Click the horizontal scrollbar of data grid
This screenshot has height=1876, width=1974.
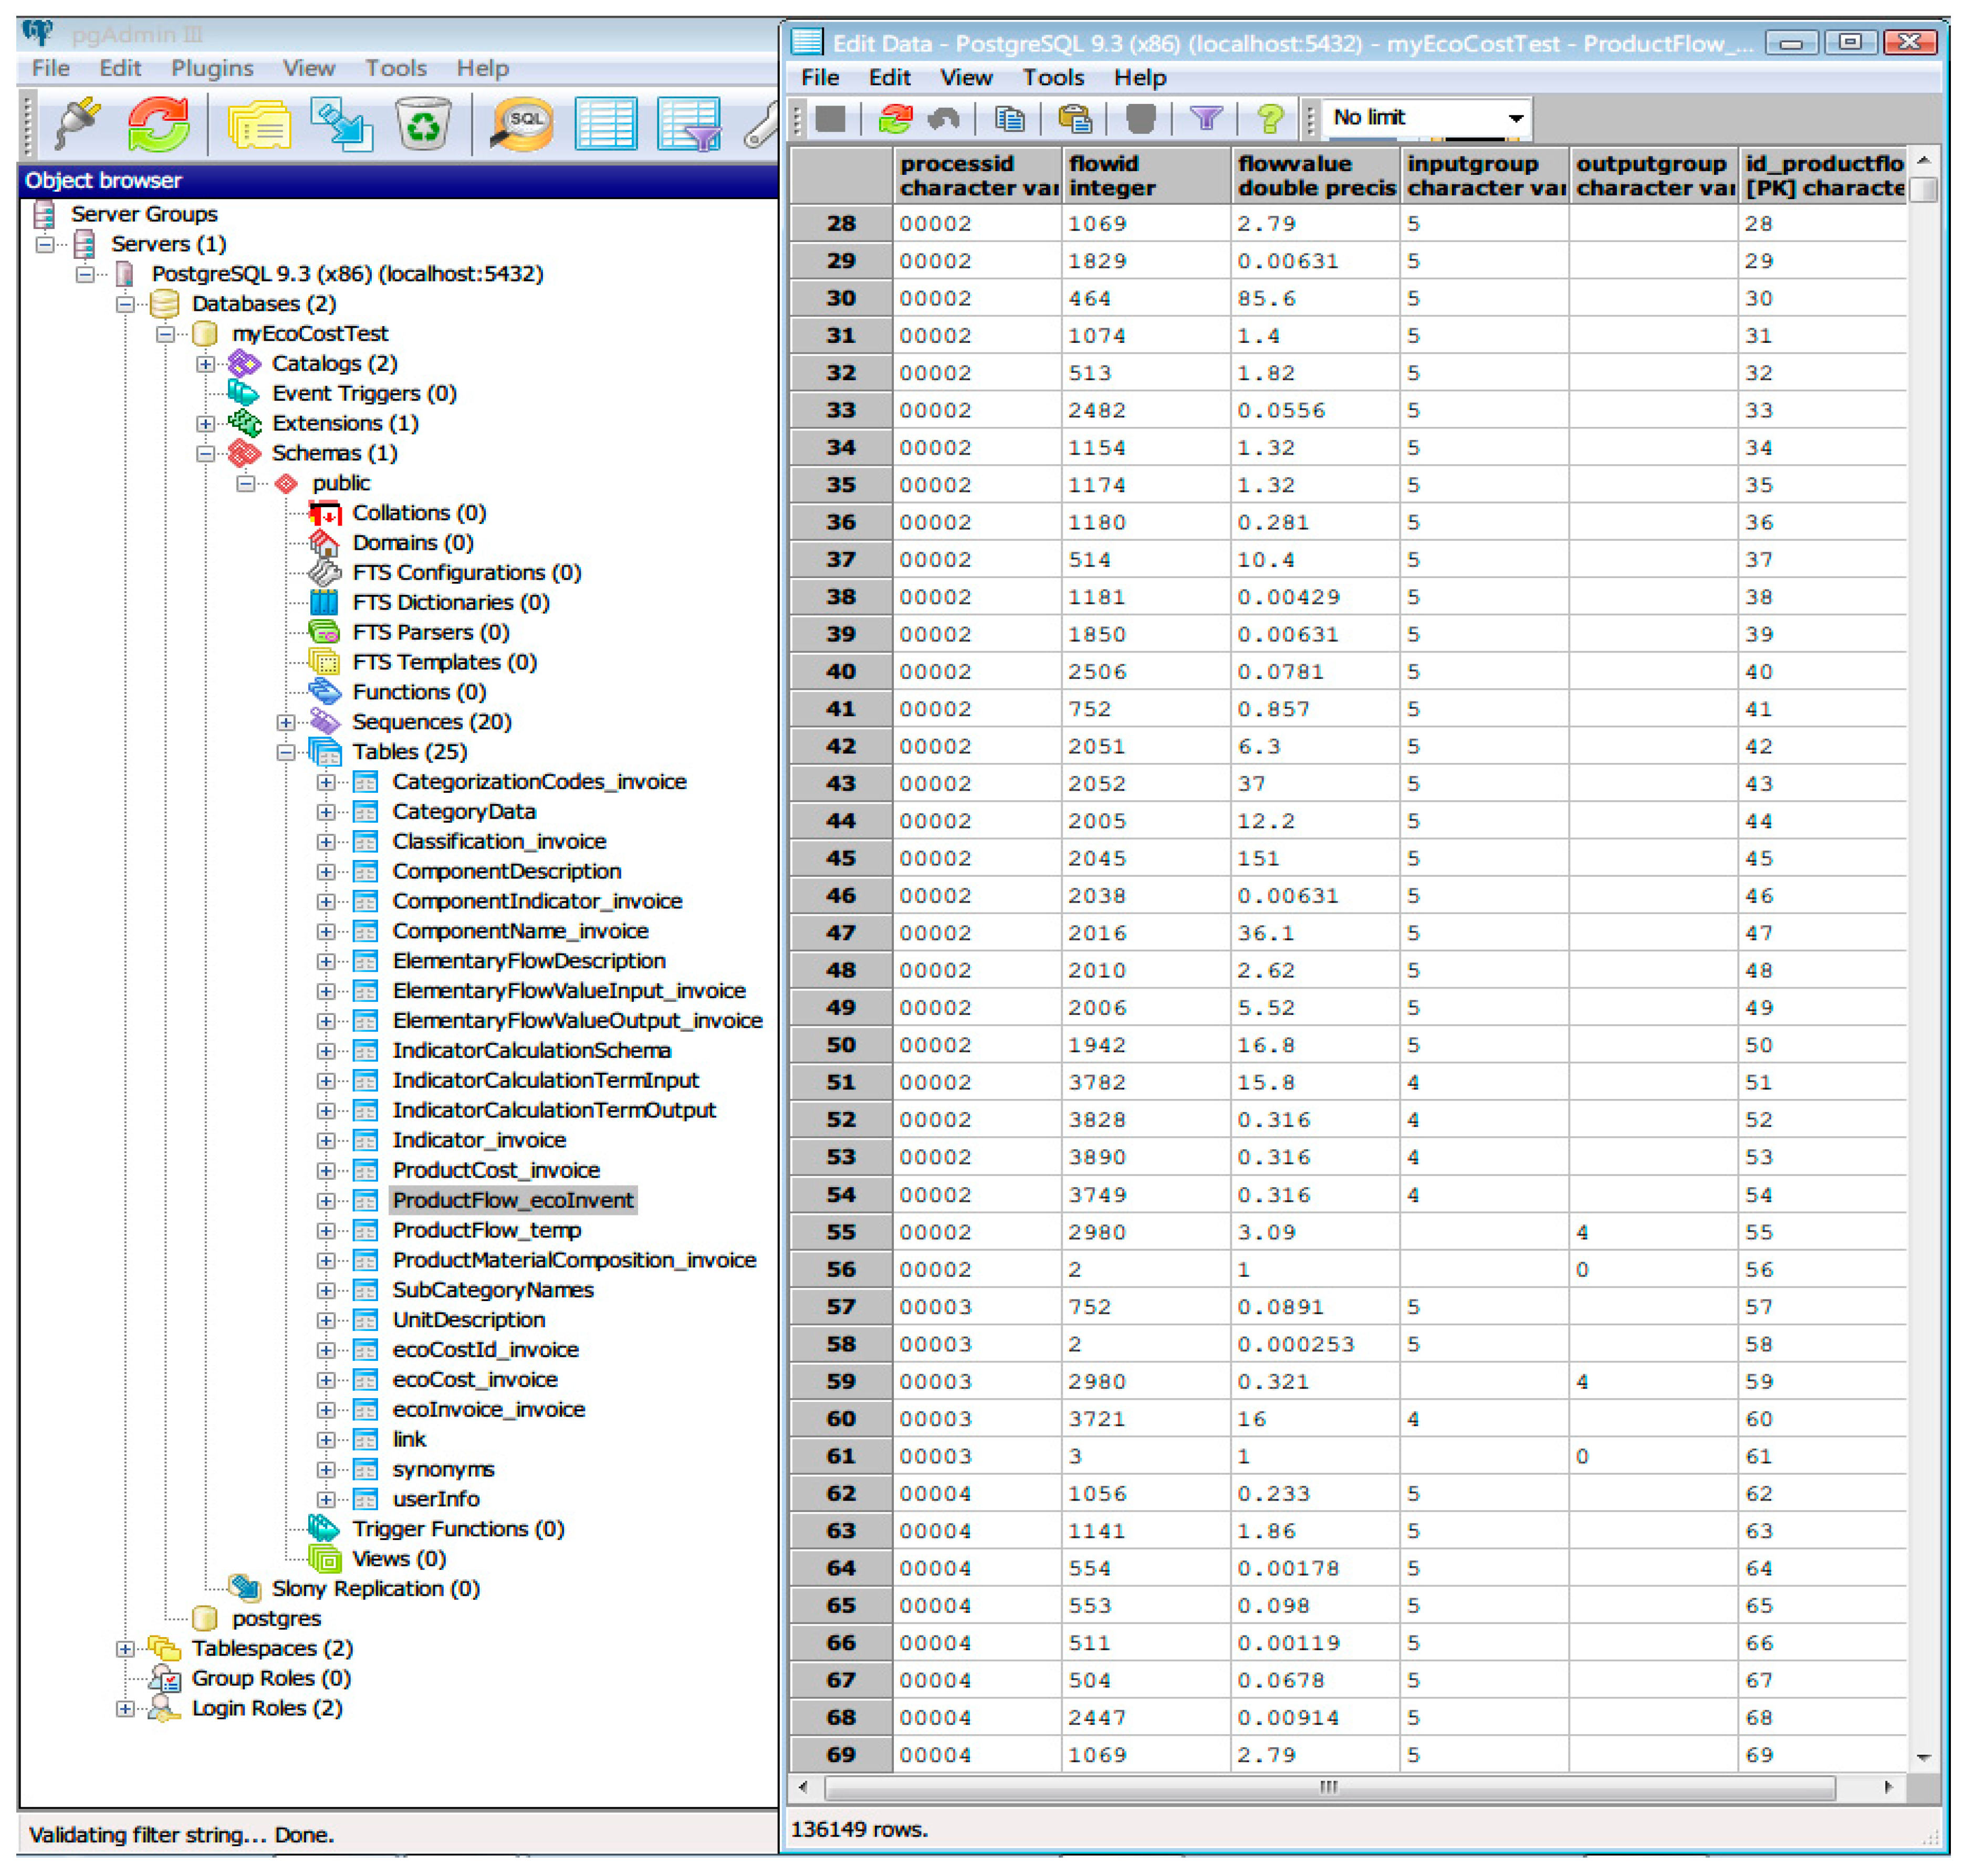pyautogui.click(x=1328, y=1787)
